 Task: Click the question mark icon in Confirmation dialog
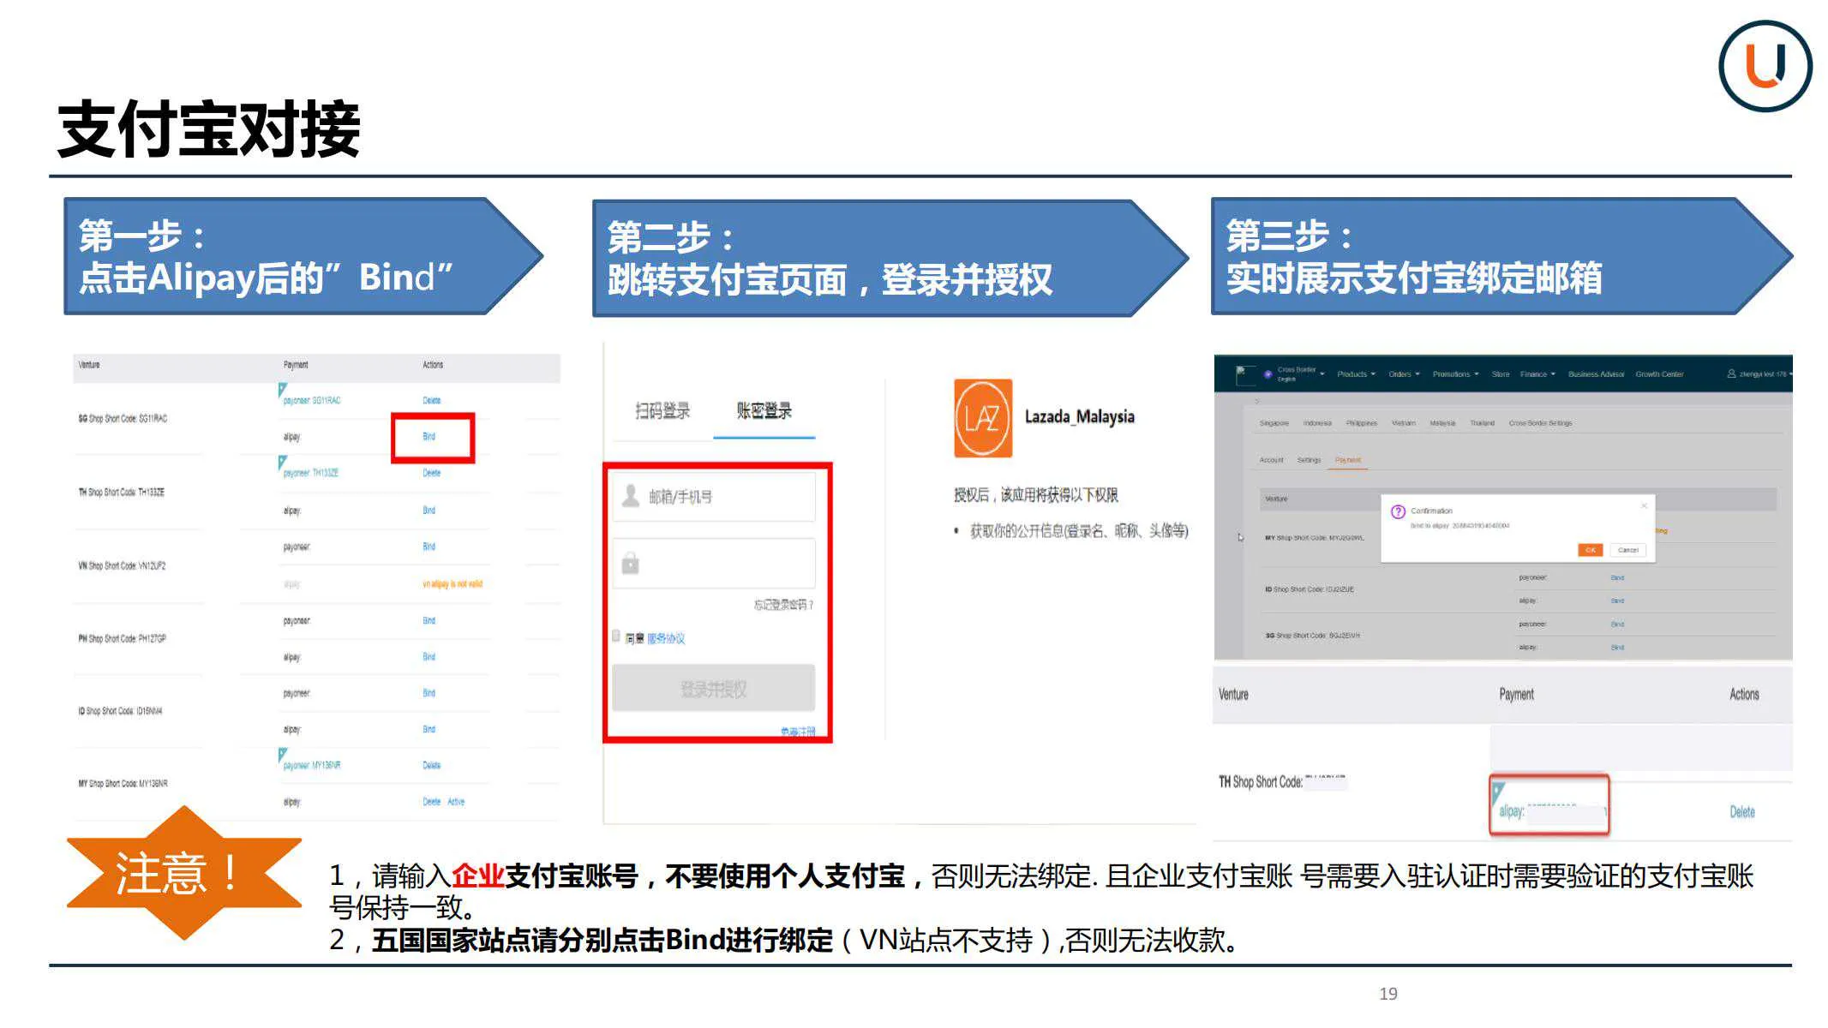click(1397, 511)
